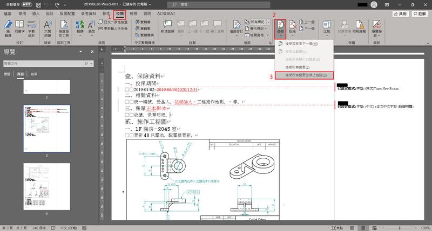The width and height of the screenshot is (432, 231).
Task: Open Customize Quick Access Toolbar dropdown
Action: click(x=65, y=5)
